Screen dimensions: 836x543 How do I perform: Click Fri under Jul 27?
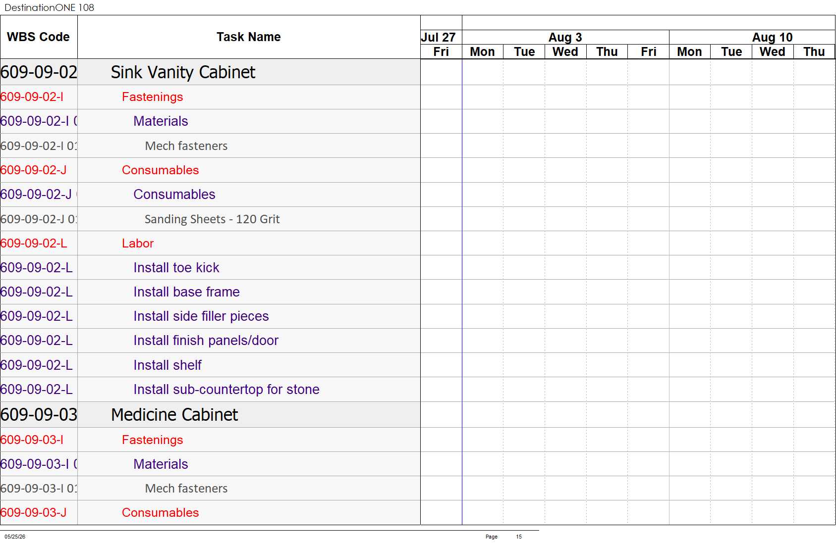[x=441, y=52]
